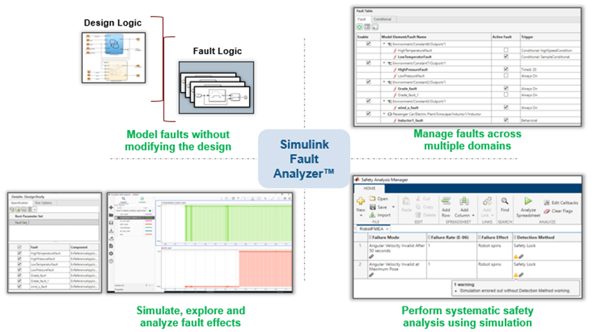Click the green Analyze Spreadsheet play icon
The width and height of the screenshot is (597, 332).
click(528, 200)
